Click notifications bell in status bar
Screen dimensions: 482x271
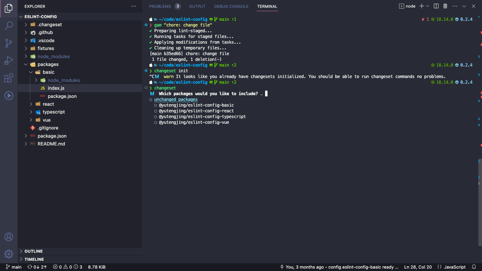[x=474, y=267]
